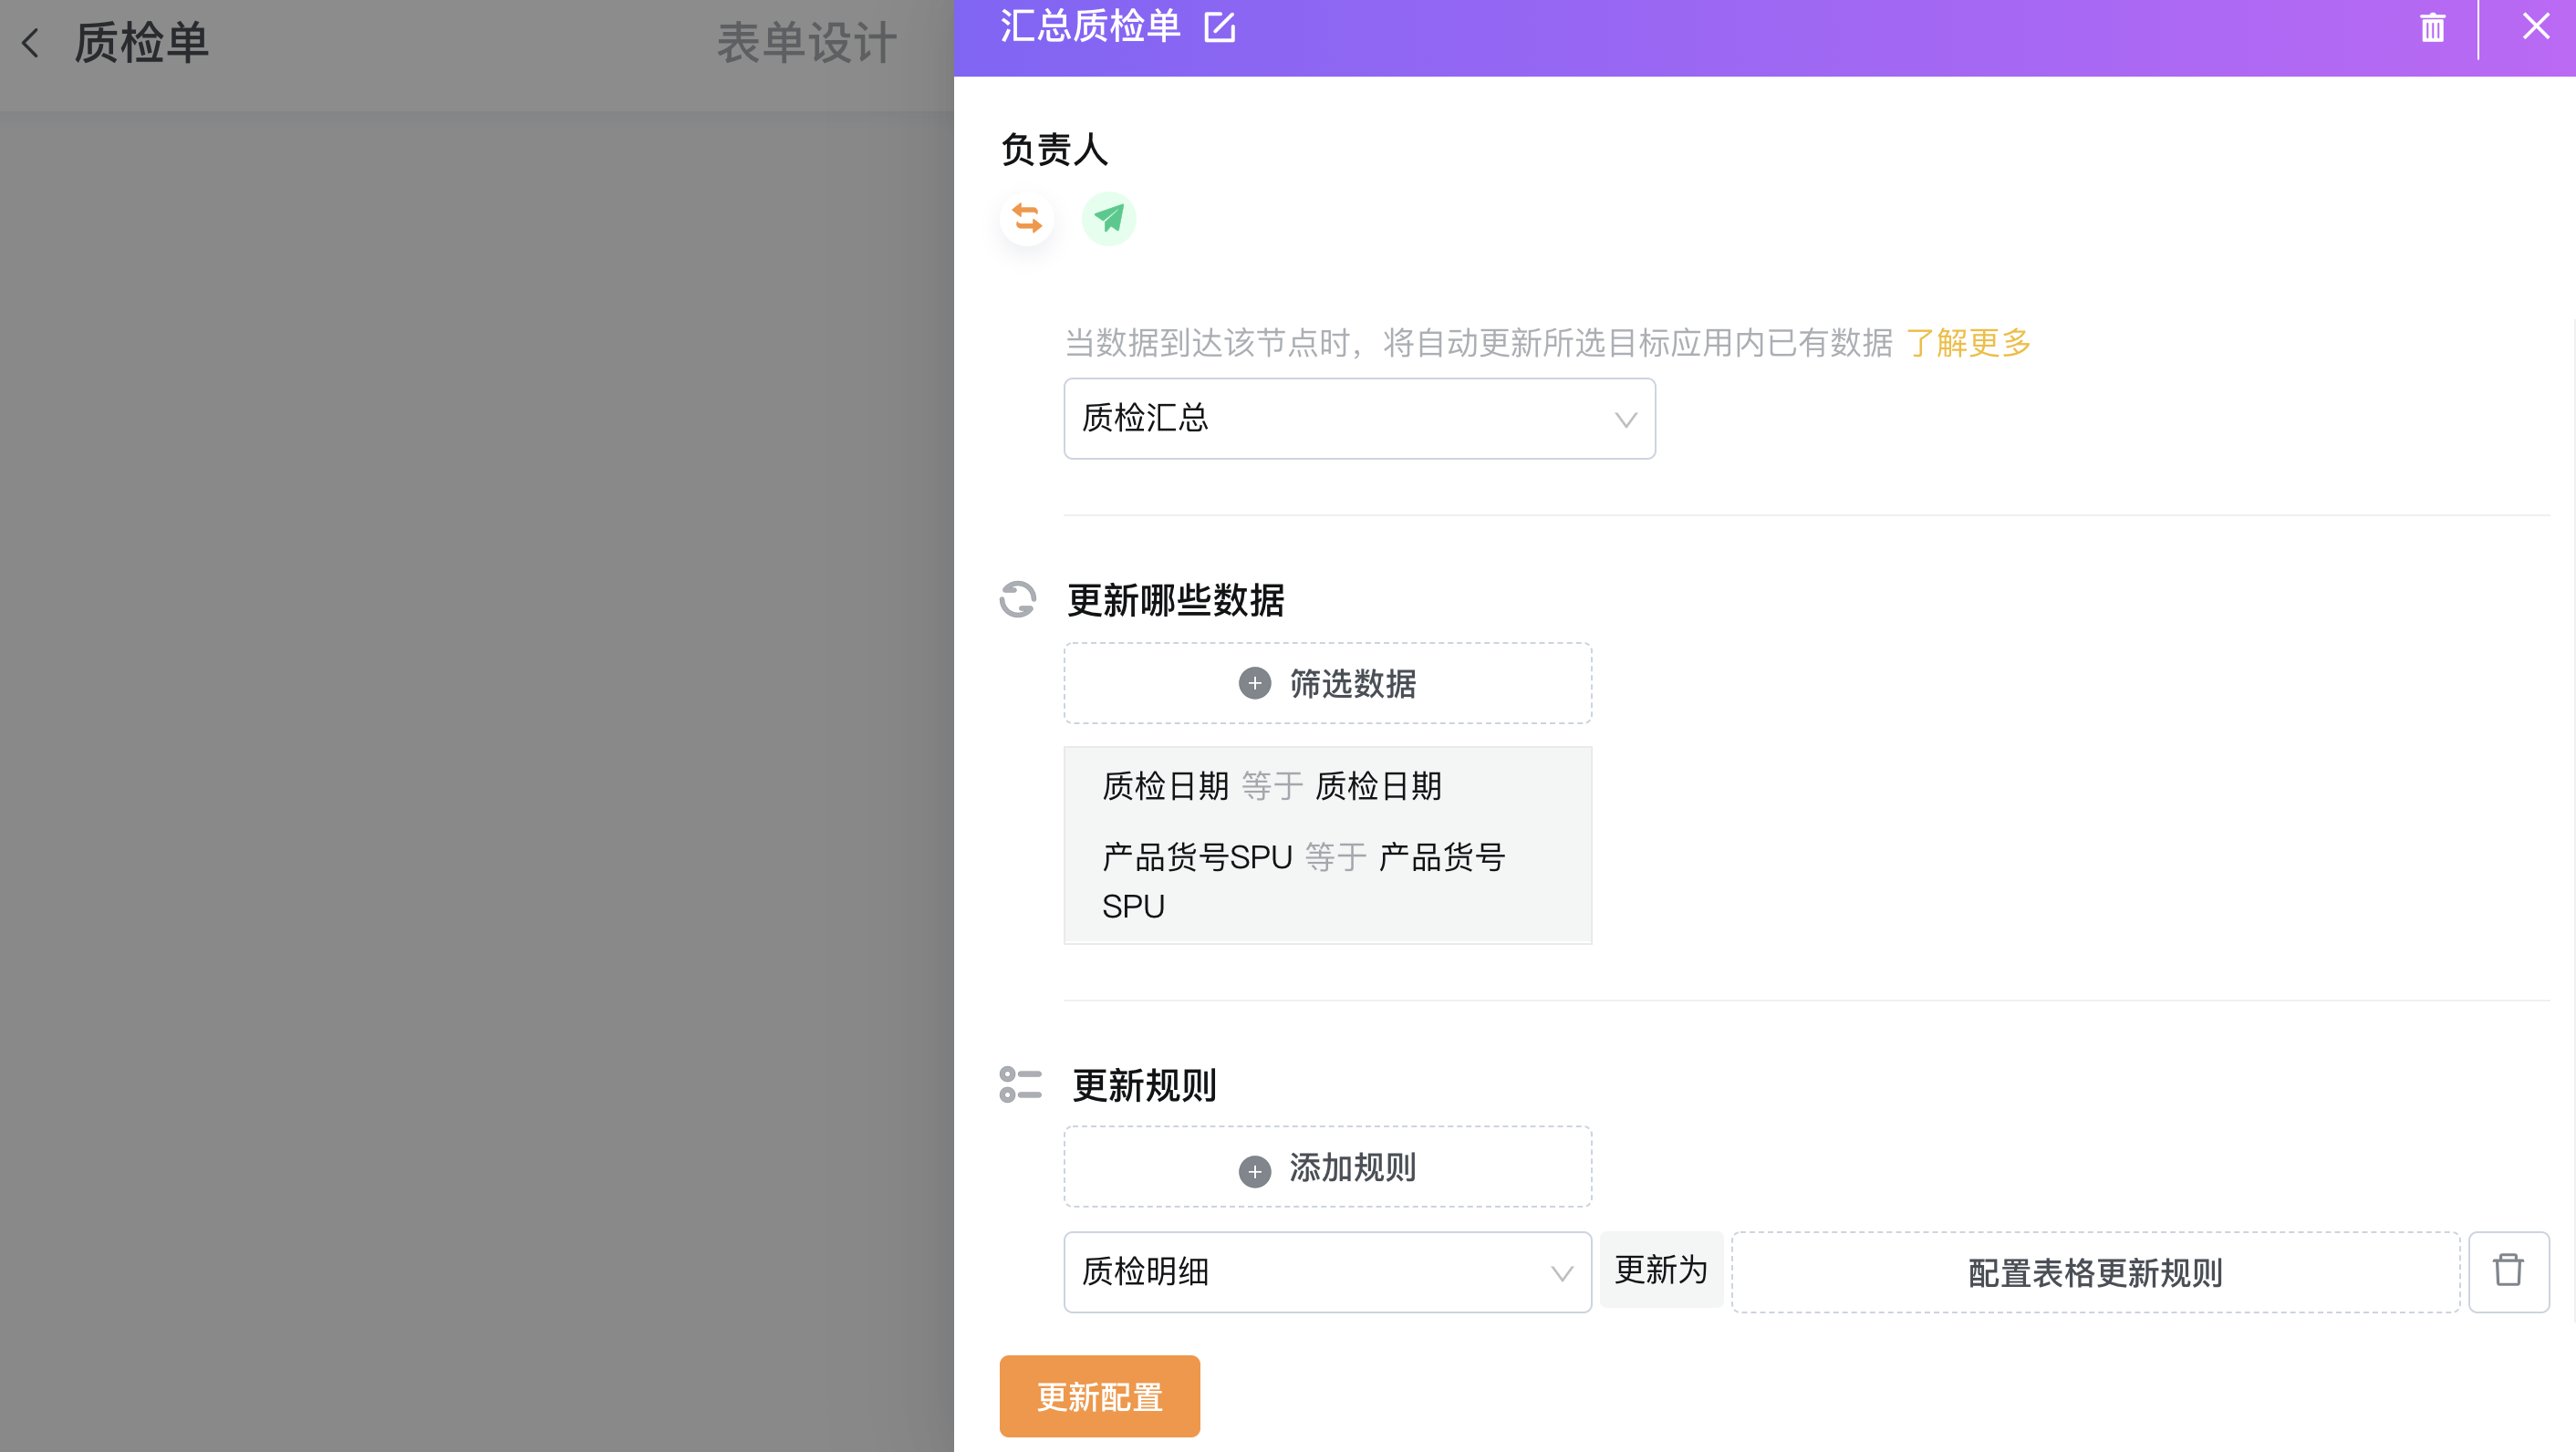Close the 汇总质检单 configuration panel
Image resolution: width=2576 pixels, height=1452 pixels.
(x=2535, y=27)
